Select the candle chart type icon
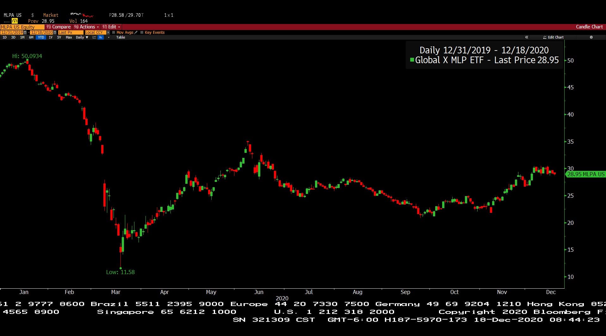606x336 pixels. coord(101,37)
